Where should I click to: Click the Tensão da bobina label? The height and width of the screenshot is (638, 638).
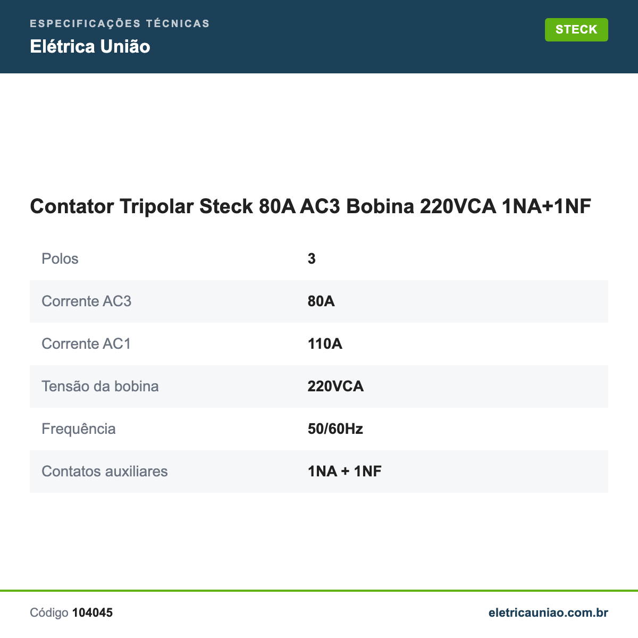(100, 387)
